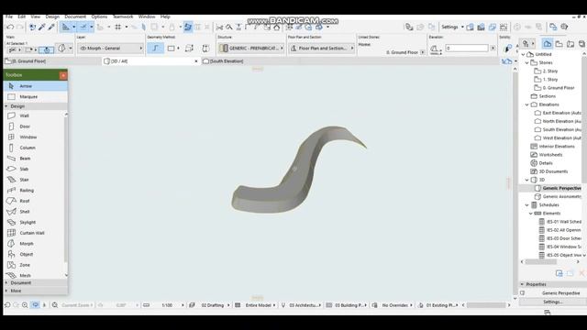Toggle the orbit mode button in bottom bar
587x330 pixels.
[35, 305]
